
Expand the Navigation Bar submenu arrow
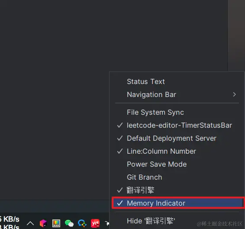click(234, 94)
